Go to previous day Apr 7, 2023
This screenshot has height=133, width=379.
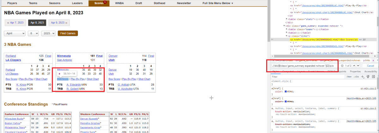point(15,23)
